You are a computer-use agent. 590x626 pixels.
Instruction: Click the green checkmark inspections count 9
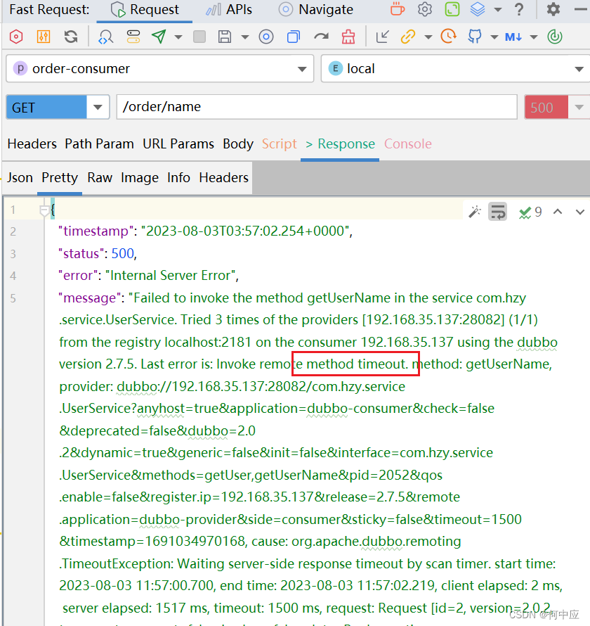530,212
